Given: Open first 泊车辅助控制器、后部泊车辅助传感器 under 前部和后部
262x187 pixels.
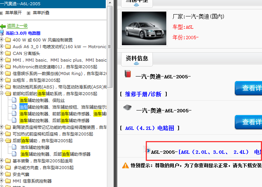Looking at the screenshot, I should pyautogui.click(x=54, y=121).
